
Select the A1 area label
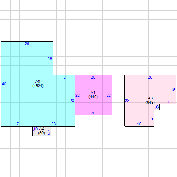[93, 92]
